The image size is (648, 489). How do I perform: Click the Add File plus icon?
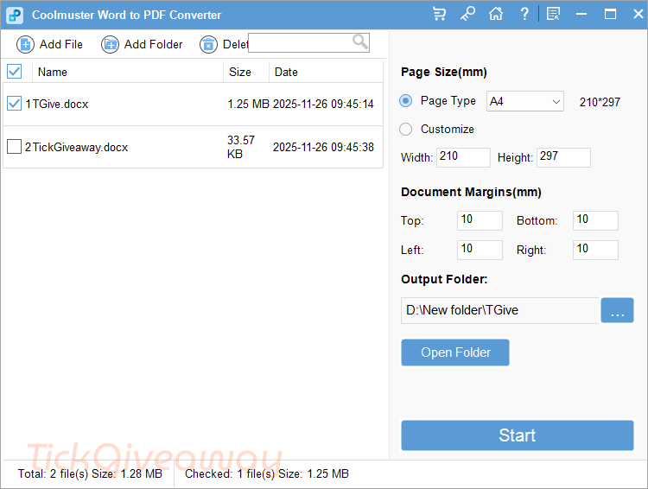coord(26,44)
